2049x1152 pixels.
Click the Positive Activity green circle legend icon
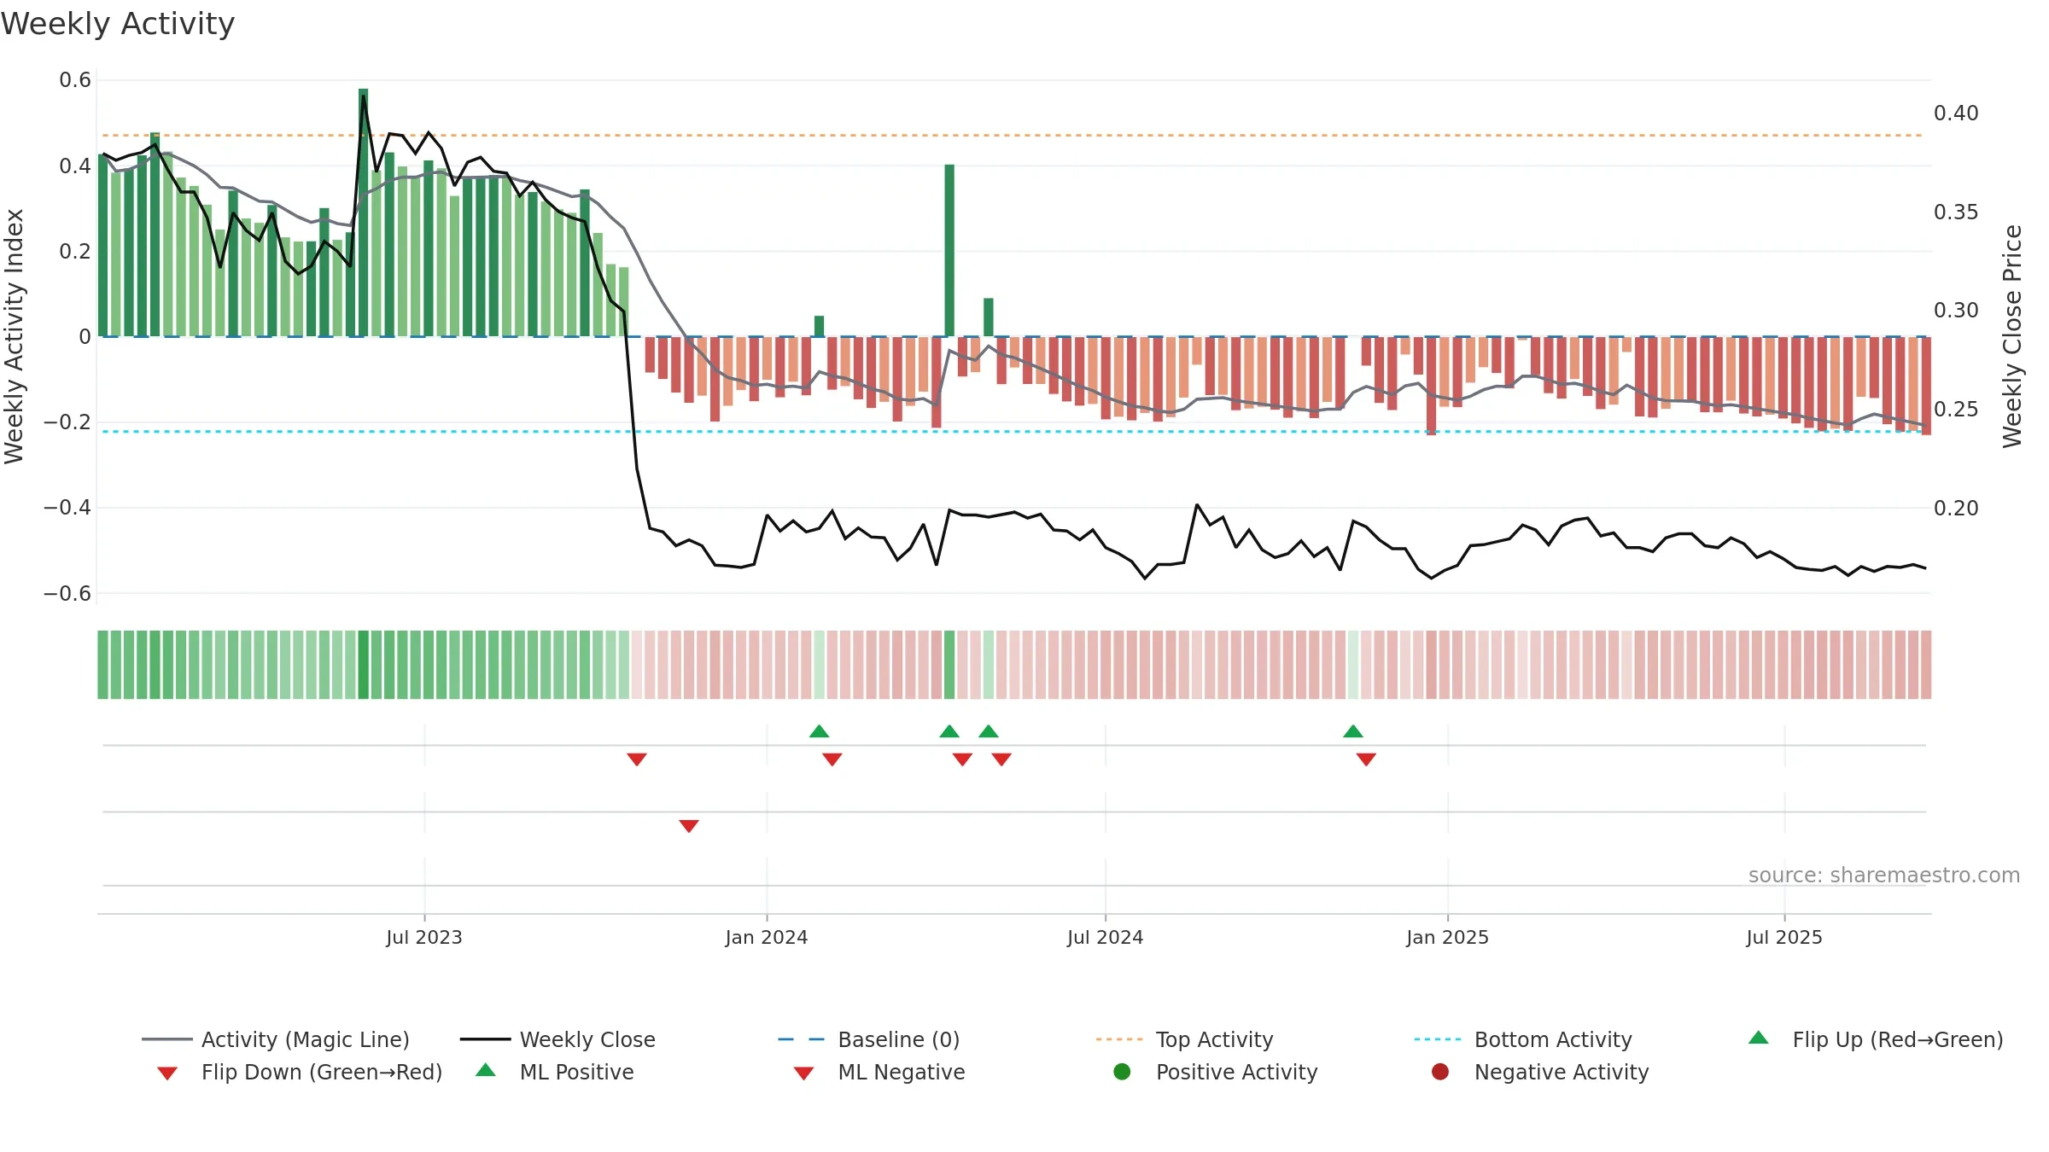click(x=1122, y=1072)
